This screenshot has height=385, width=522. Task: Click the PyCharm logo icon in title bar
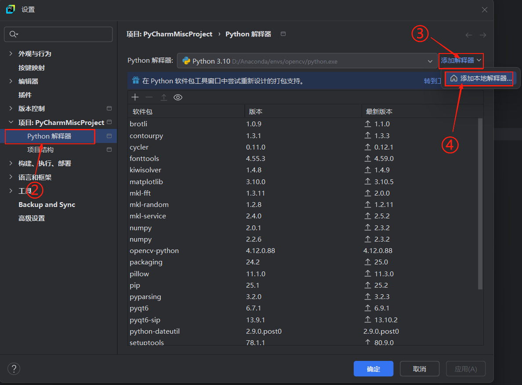pyautogui.click(x=11, y=9)
